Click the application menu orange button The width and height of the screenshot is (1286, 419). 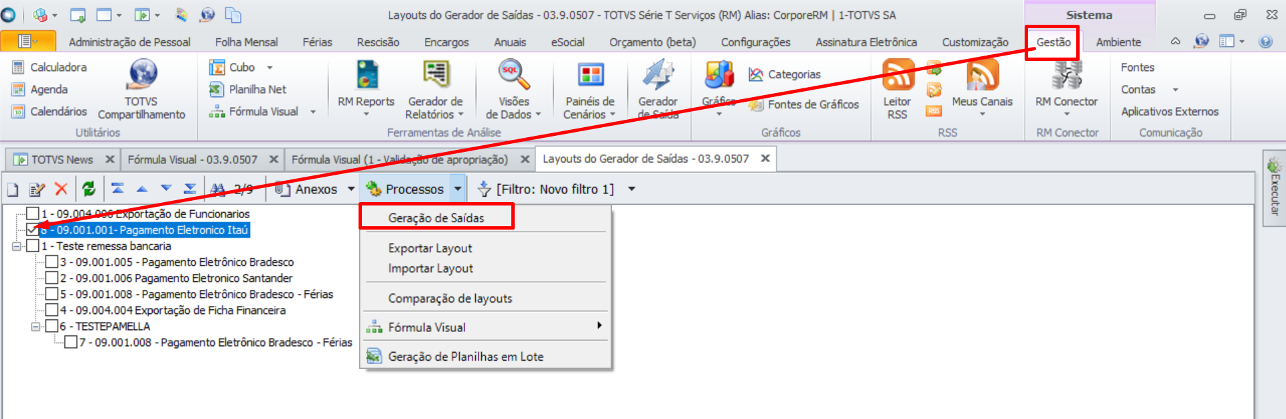click(x=27, y=41)
